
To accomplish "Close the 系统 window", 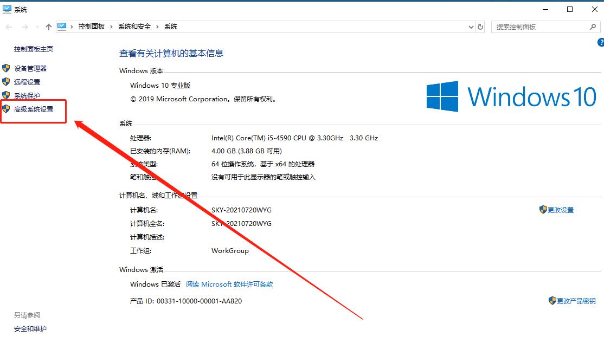I will pyautogui.click(x=595, y=9).
